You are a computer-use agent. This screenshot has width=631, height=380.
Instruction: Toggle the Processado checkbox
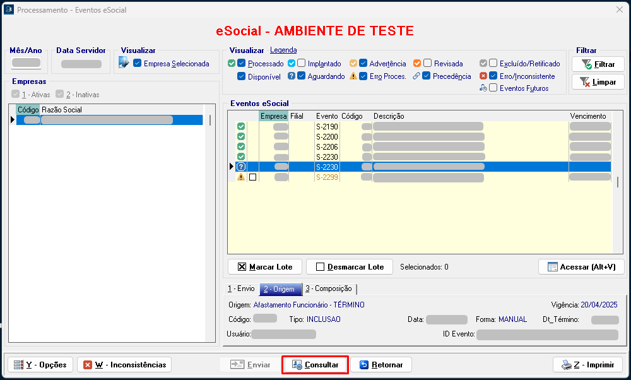(242, 64)
